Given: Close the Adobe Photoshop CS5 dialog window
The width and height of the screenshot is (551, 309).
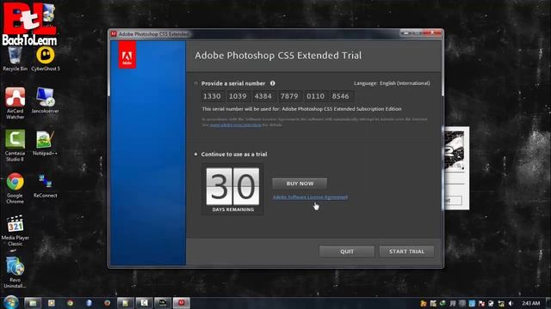Looking at the screenshot, I should click(432, 33).
